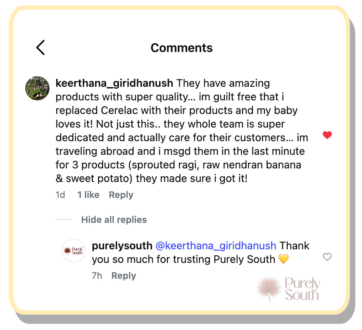362x330 pixels.
Task: Click the "7h" reply timestamp
Action: 97,276
